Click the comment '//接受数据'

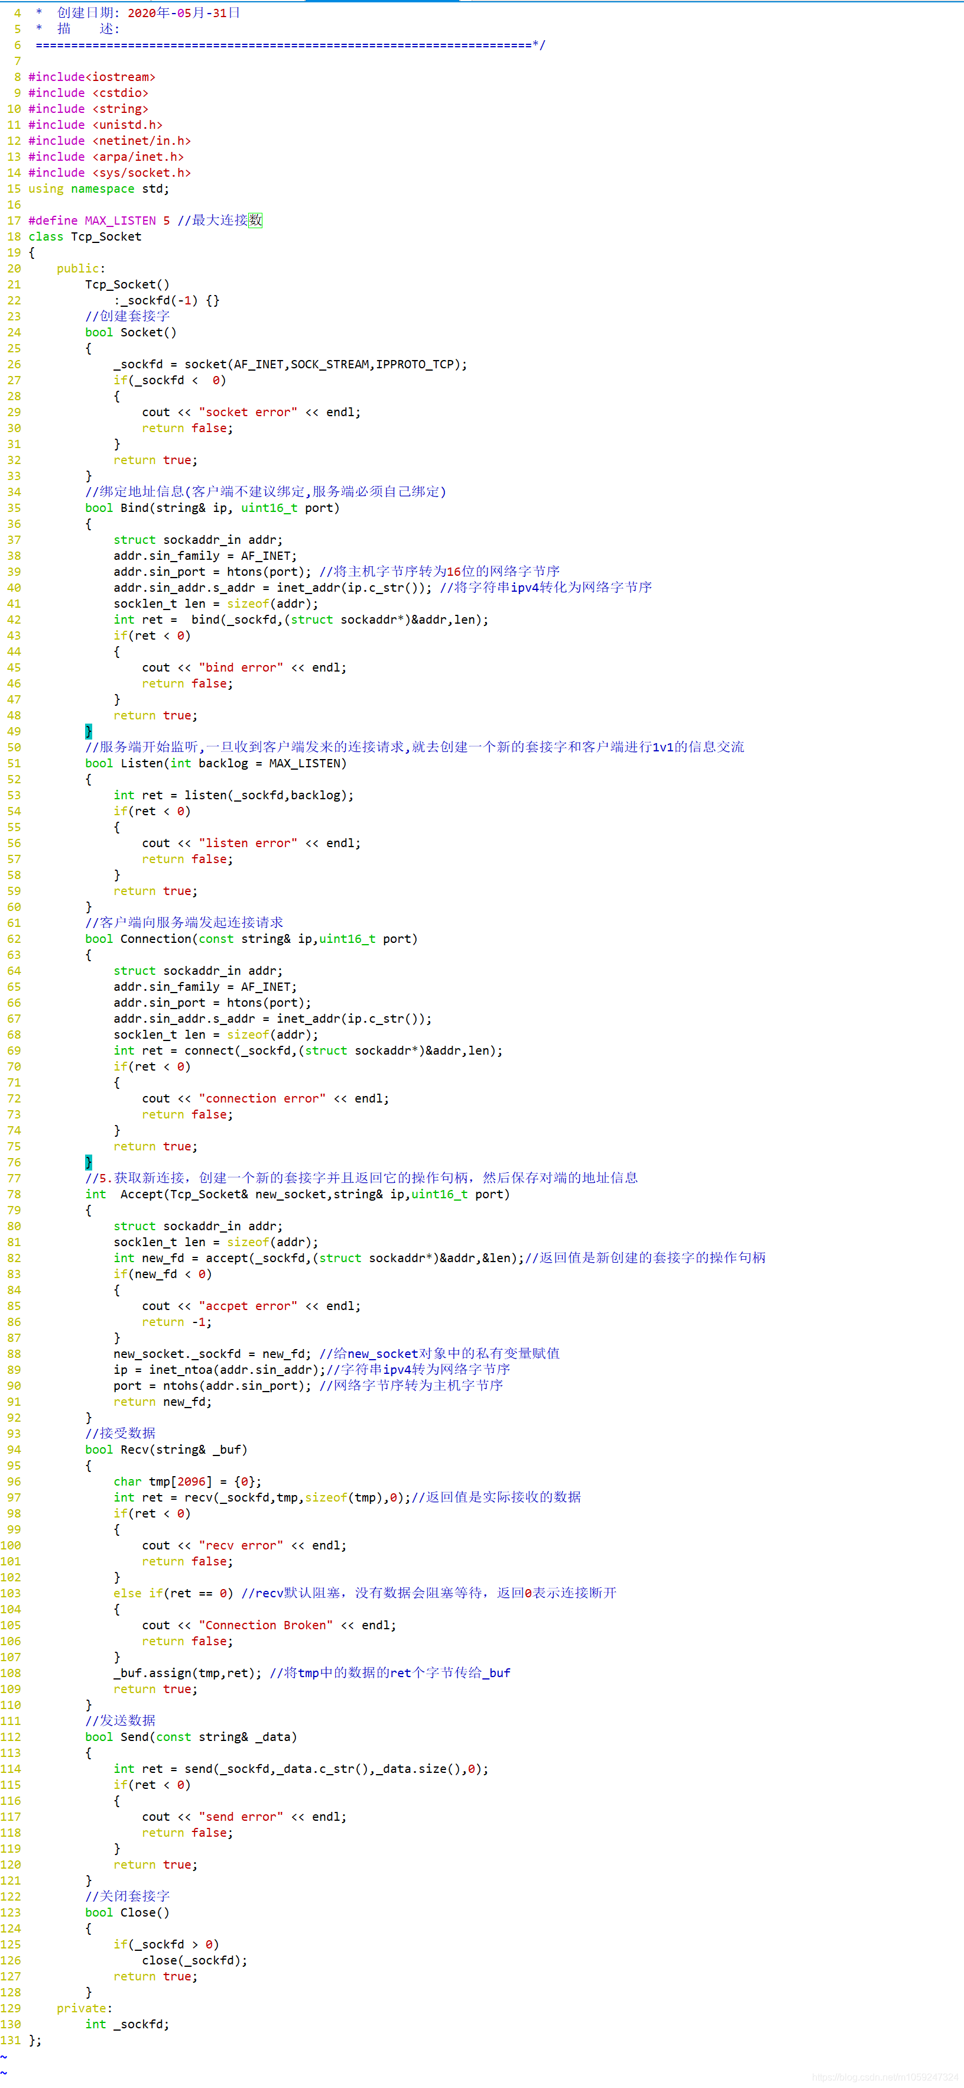(120, 1433)
